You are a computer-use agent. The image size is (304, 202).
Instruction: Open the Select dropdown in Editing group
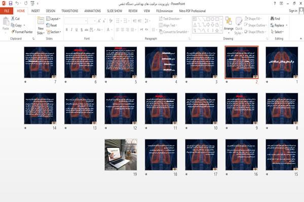(277, 32)
